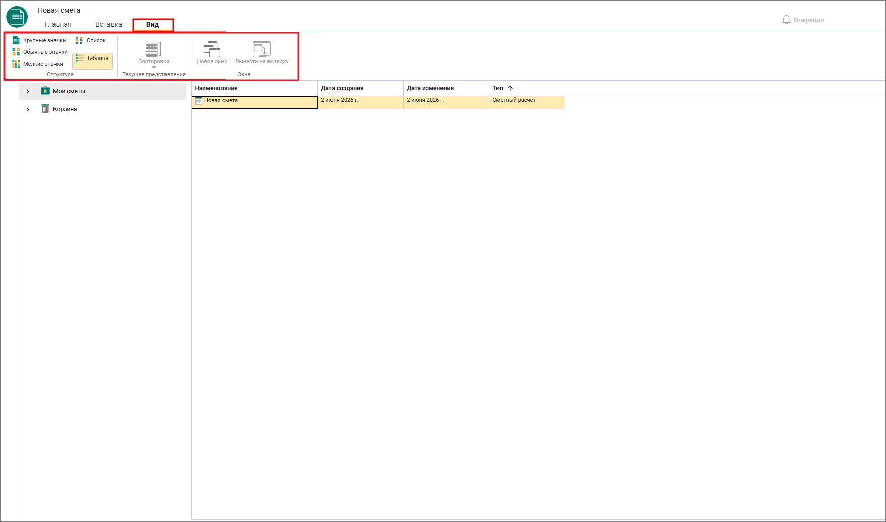Click the Сметный расчет type cell
Screen dimensions: 886x522
tap(527, 102)
